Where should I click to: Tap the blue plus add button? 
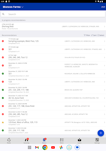click(x=101, y=133)
